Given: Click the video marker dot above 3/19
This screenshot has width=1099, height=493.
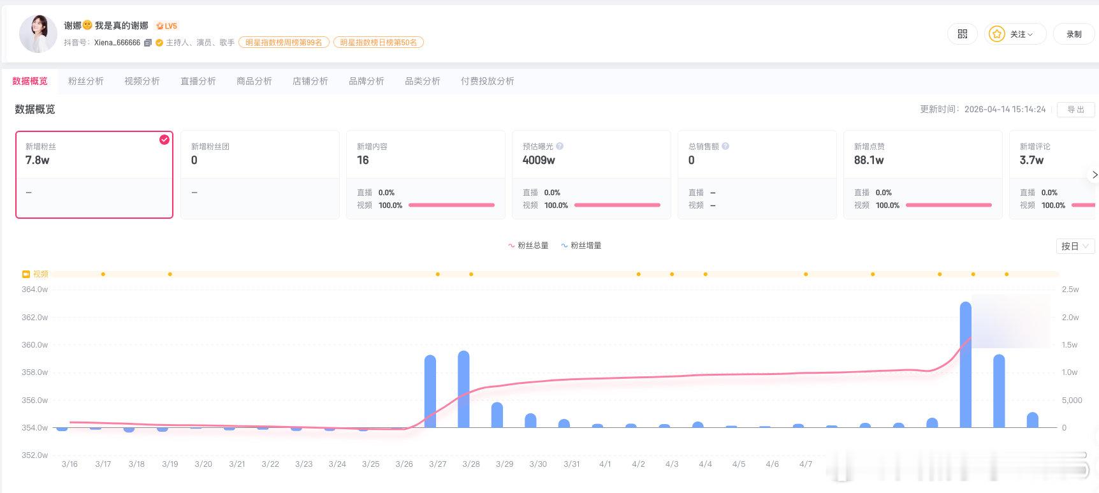Looking at the screenshot, I should click(170, 274).
